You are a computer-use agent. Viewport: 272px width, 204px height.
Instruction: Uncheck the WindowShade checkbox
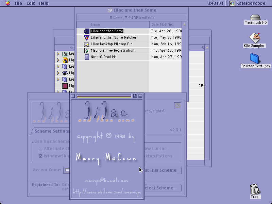click(x=40, y=156)
